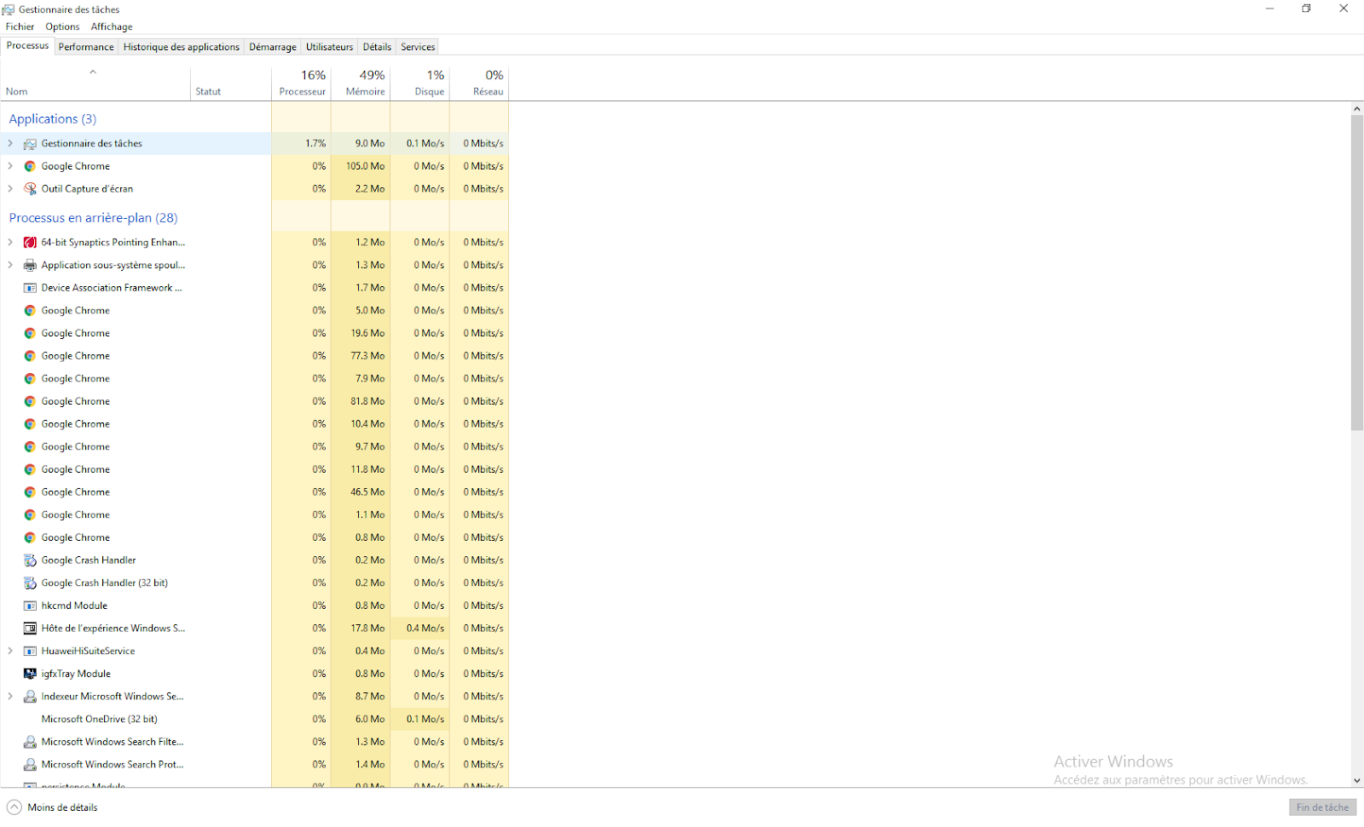Image resolution: width=1364 pixels, height=827 pixels.
Task: Switch to the Utilisateurs tab
Action: click(330, 47)
